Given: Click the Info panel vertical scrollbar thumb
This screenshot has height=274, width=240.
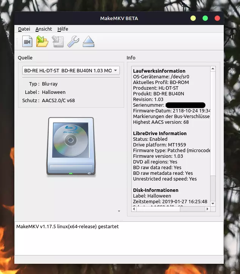Looking at the screenshot, I should pyautogui.click(x=213, y=123).
